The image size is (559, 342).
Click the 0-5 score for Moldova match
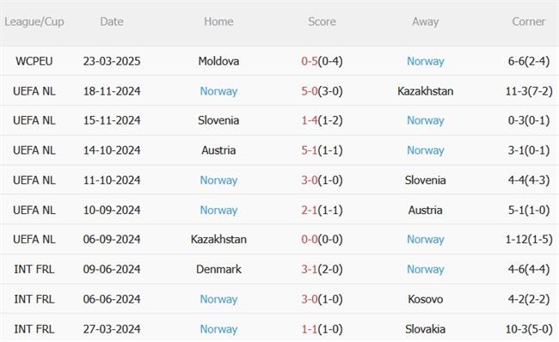309,61
